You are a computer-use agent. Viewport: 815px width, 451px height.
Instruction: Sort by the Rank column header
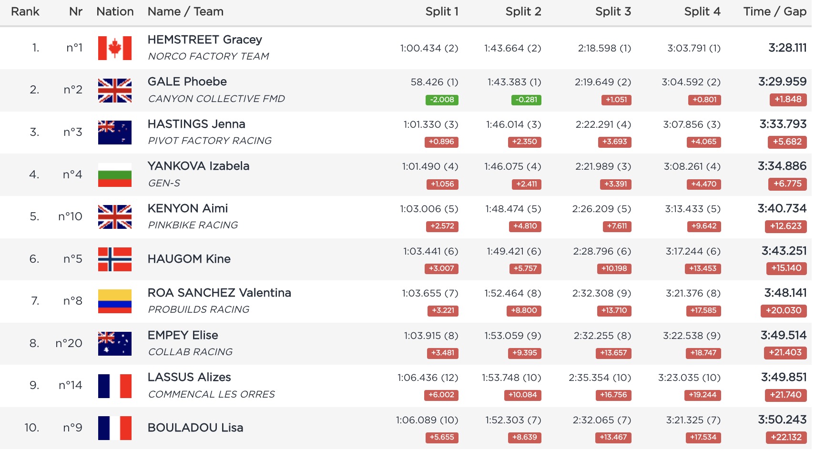pos(25,11)
